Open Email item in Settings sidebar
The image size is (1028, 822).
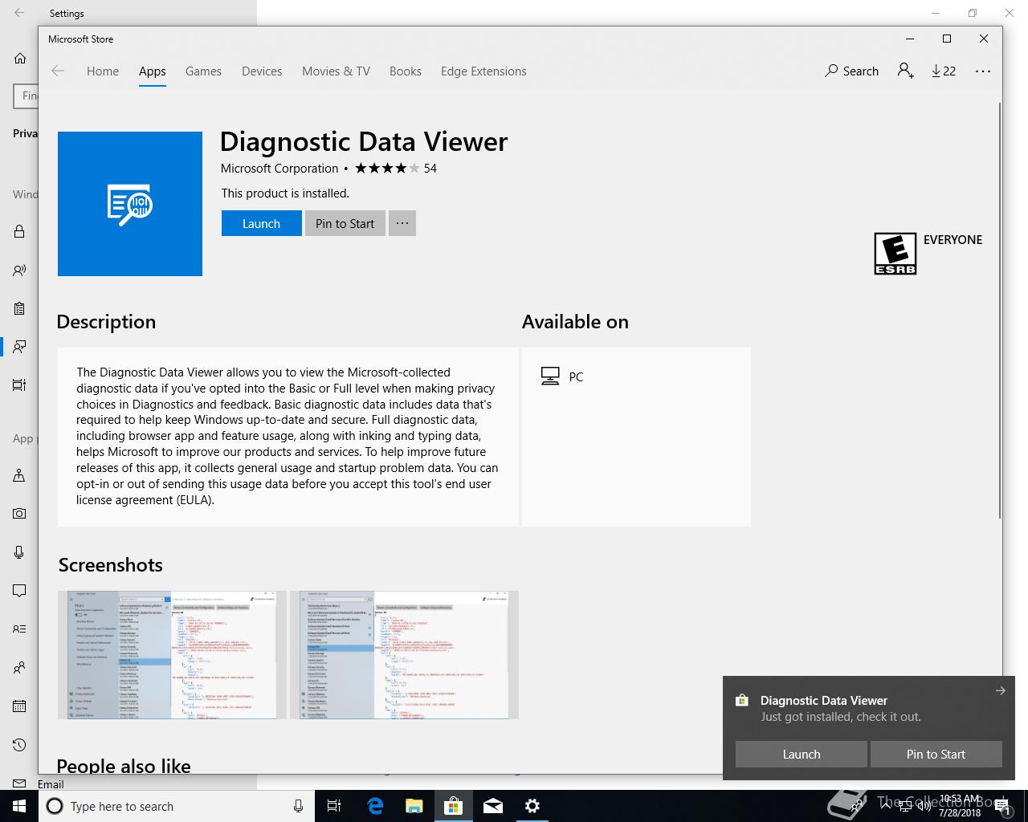click(37, 783)
